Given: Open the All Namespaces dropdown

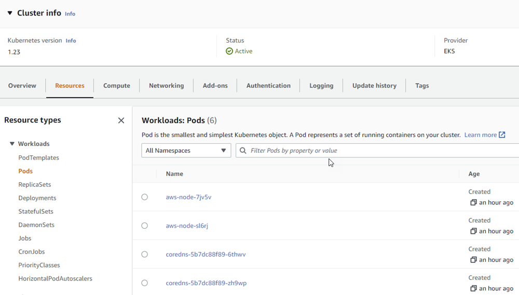Looking at the screenshot, I should coord(186,151).
